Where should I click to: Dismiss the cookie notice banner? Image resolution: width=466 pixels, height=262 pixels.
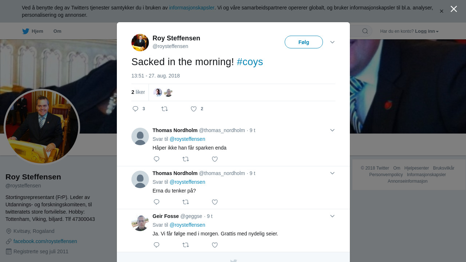tap(441, 11)
